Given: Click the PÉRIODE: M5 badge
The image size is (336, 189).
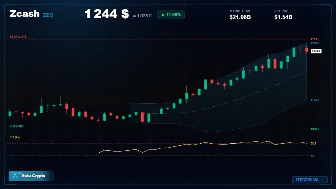Looking at the screenshot, I should click(x=310, y=180).
